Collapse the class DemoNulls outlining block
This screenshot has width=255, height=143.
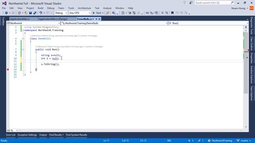[23, 39]
